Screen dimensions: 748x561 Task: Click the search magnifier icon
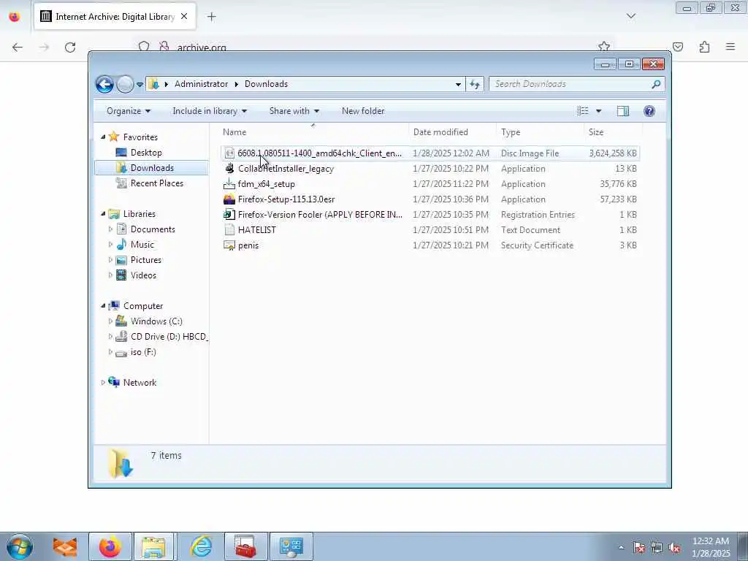click(x=656, y=84)
